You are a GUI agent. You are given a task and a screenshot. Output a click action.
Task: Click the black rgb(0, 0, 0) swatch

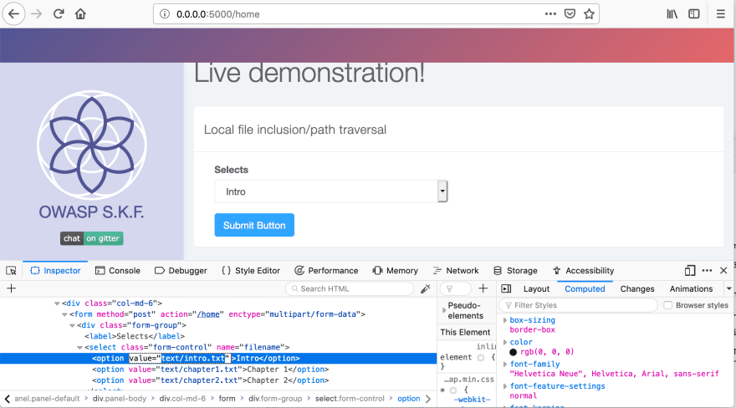[x=513, y=352]
